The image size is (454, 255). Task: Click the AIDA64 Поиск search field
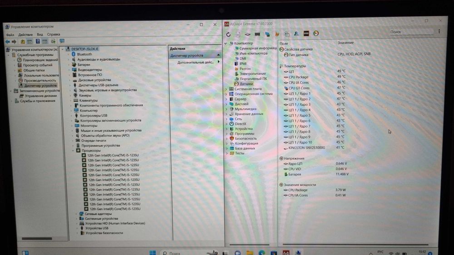pyautogui.click(x=411, y=32)
